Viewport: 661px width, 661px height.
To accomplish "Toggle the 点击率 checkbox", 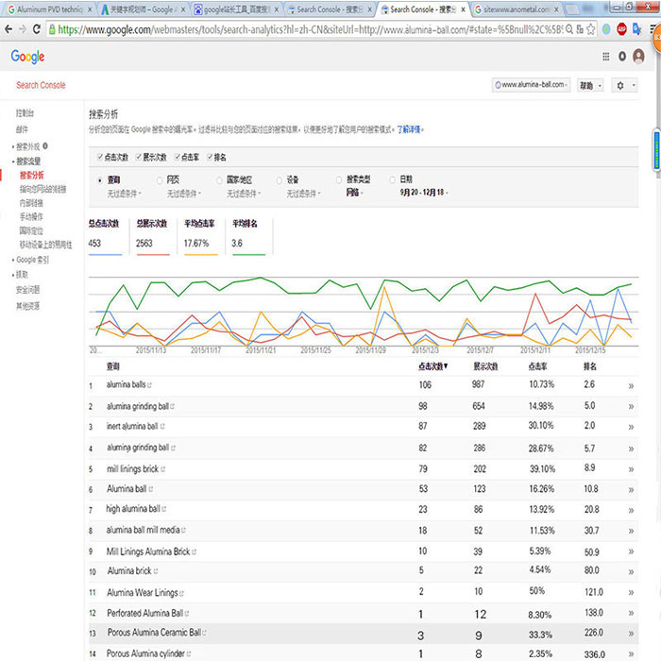I will click(178, 158).
